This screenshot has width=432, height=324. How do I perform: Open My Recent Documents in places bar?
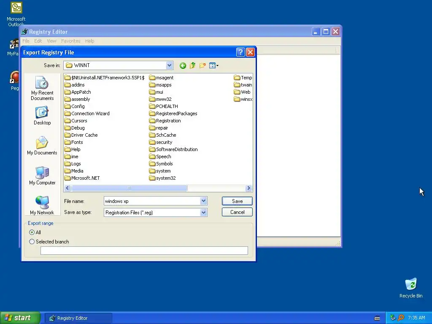[42, 88]
